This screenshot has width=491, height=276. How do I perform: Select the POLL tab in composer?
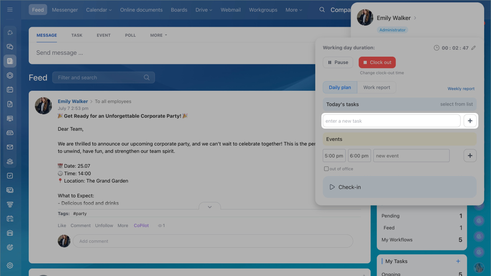click(x=130, y=35)
